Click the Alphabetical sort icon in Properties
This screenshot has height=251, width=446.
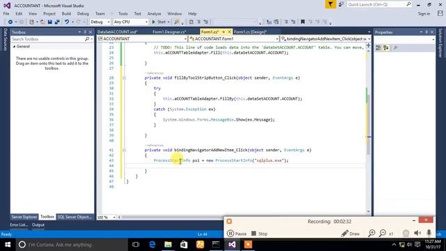pos(386,48)
